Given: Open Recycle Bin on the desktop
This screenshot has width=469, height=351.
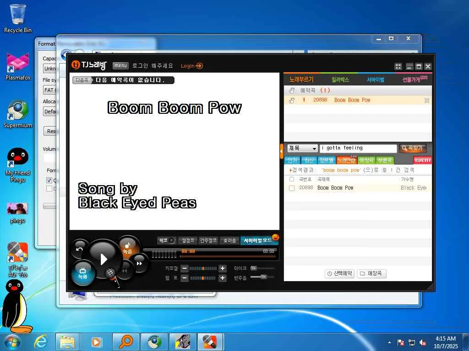Looking at the screenshot, I should 18,18.
